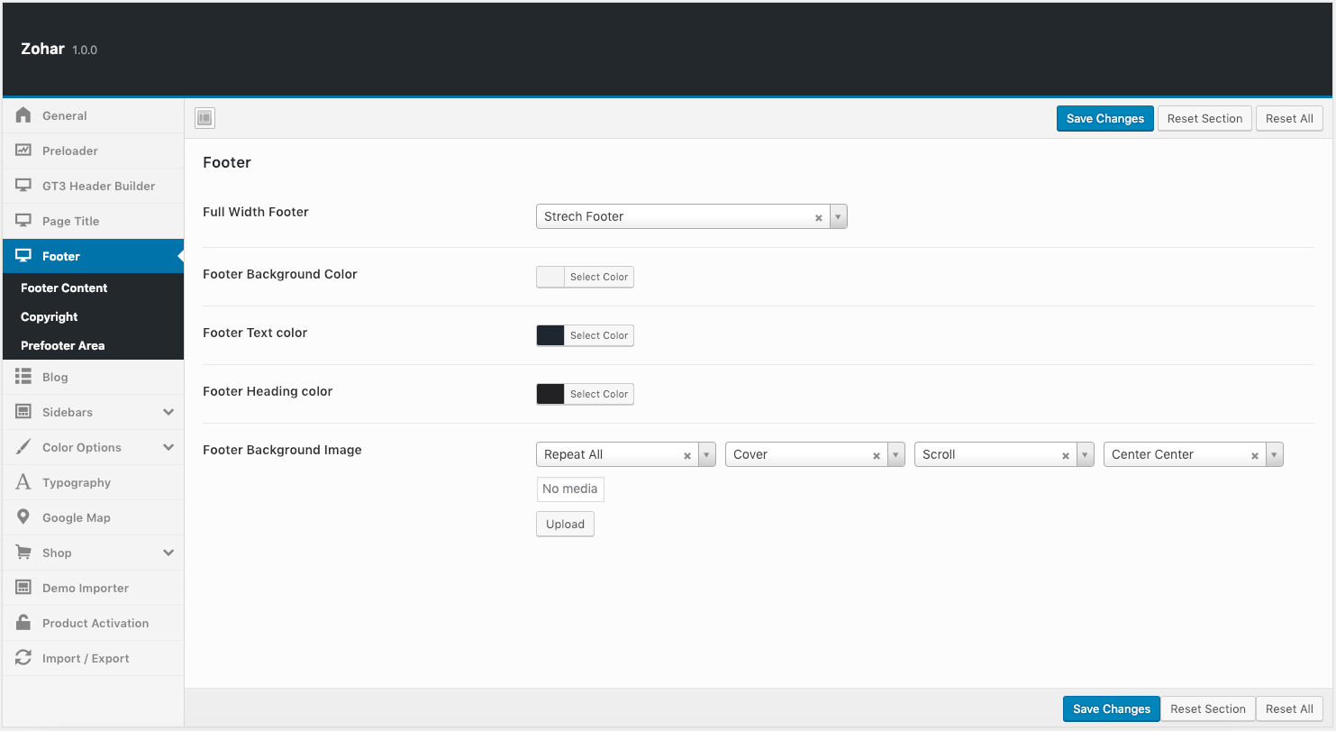The width and height of the screenshot is (1336, 731).
Task: Click the Footer Background Color swatch
Action: (550, 277)
